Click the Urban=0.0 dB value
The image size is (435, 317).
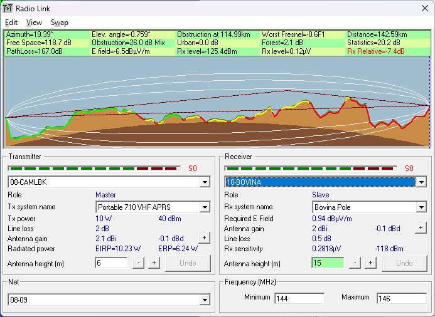click(198, 43)
